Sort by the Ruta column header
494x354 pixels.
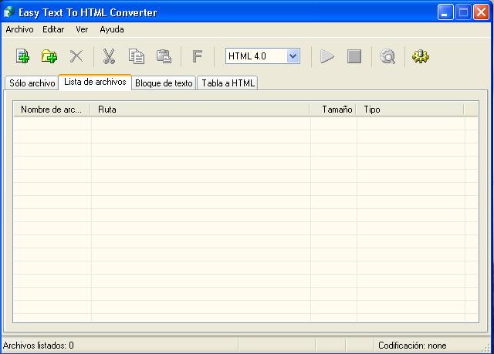[200, 110]
